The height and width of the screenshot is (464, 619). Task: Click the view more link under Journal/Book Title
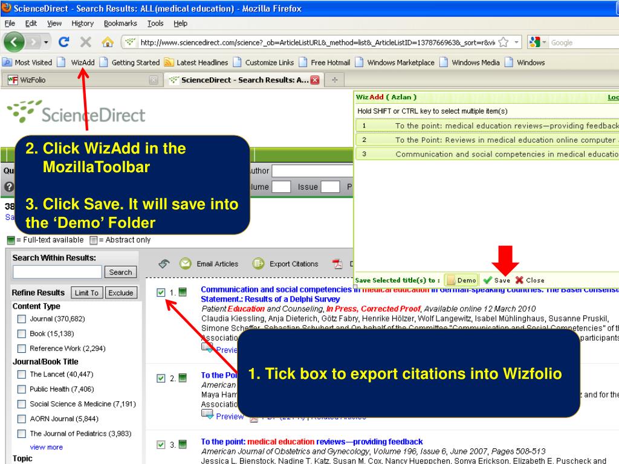tap(46, 447)
